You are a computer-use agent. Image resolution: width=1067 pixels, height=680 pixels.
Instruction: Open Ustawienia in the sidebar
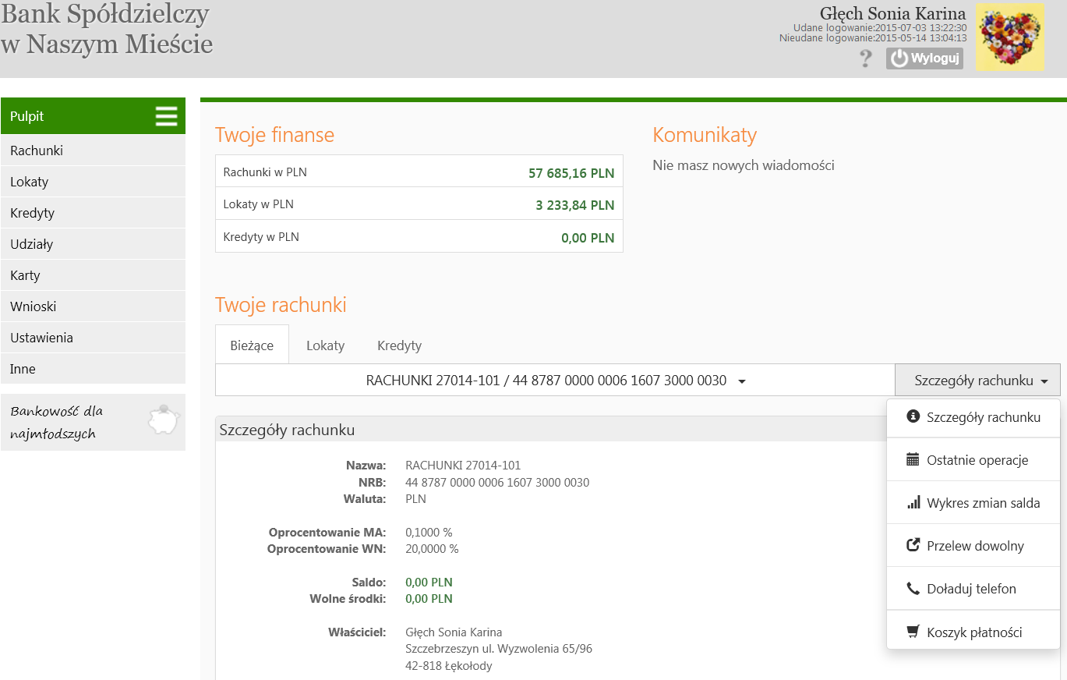click(94, 338)
